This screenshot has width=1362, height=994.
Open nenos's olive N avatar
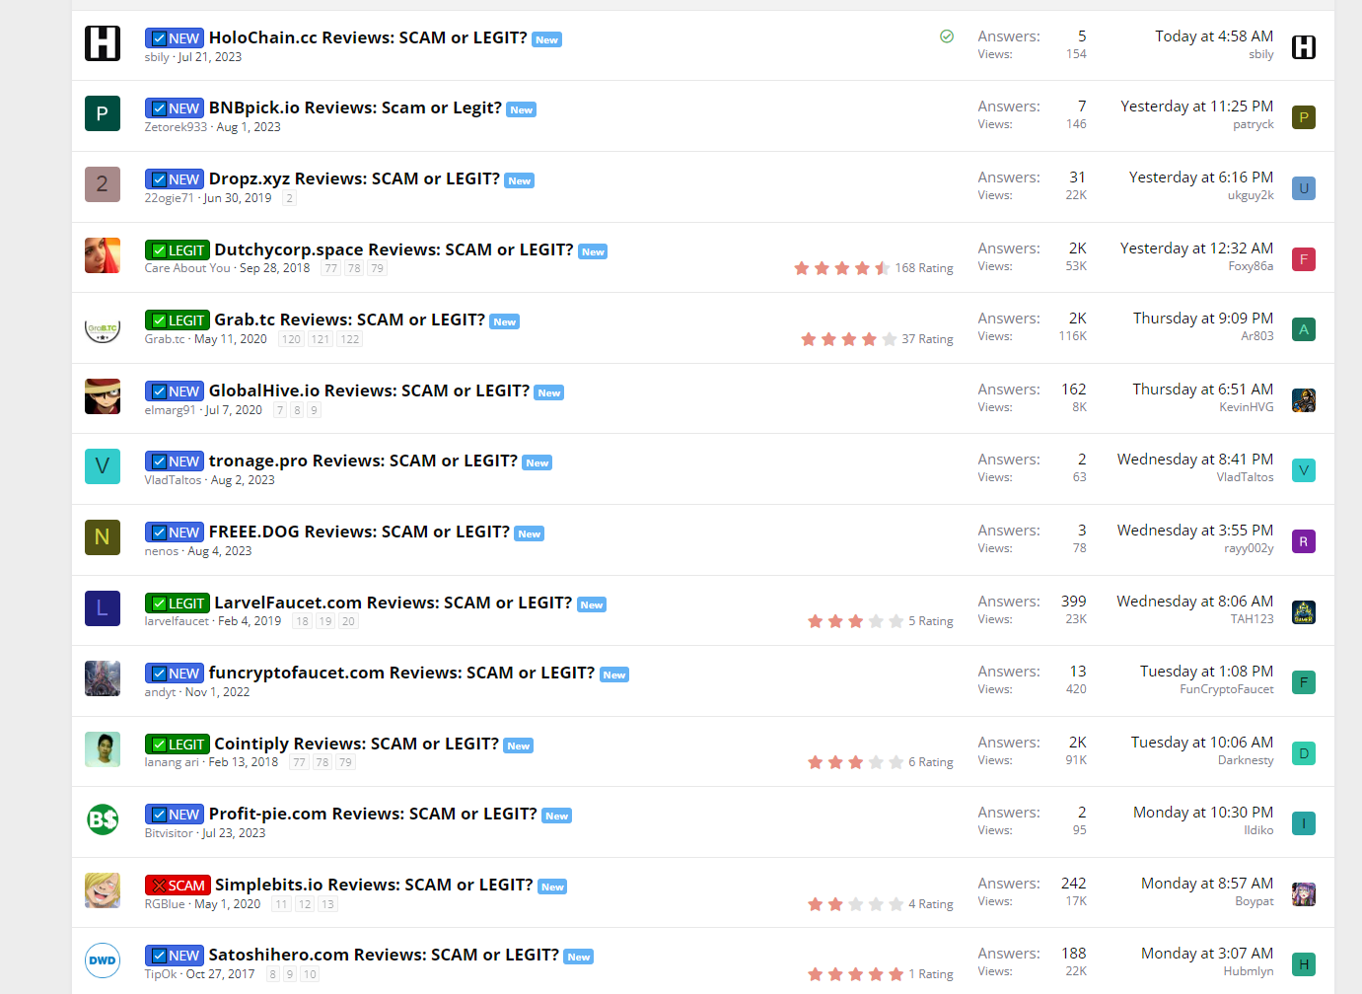point(103,537)
